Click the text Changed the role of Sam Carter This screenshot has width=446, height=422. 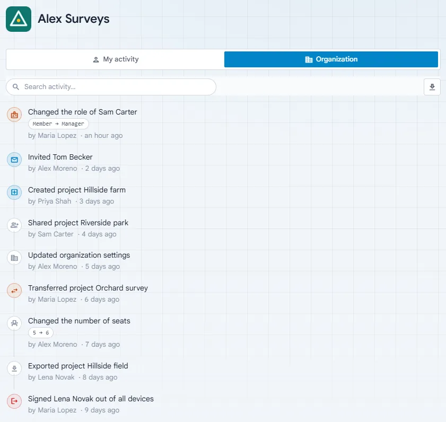click(x=83, y=112)
